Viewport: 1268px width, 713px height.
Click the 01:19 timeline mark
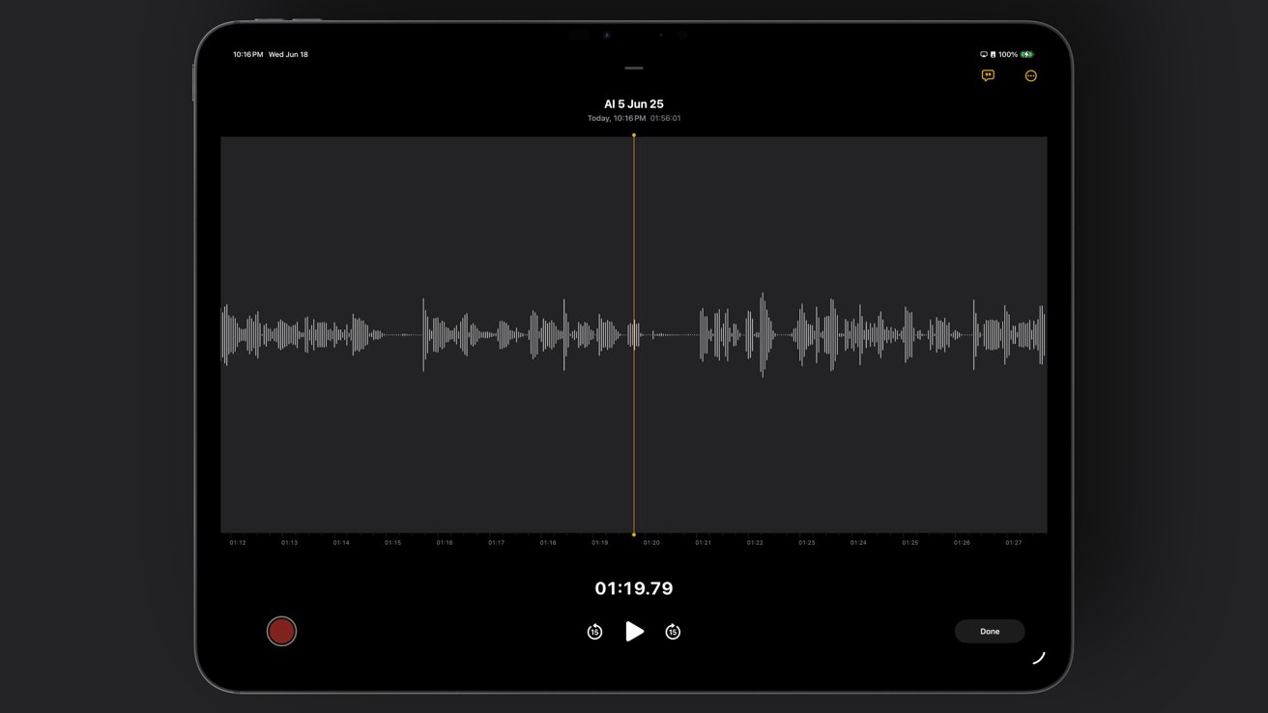pos(599,543)
